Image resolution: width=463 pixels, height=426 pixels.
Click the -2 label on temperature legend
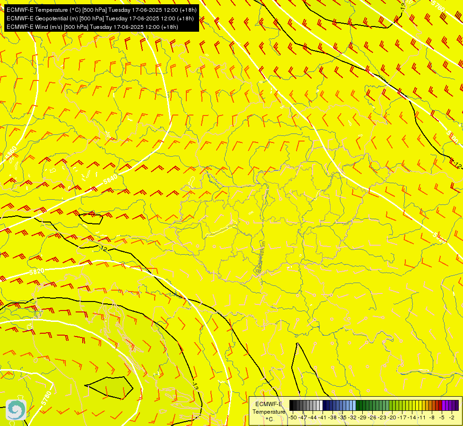click(x=452, y=417)
